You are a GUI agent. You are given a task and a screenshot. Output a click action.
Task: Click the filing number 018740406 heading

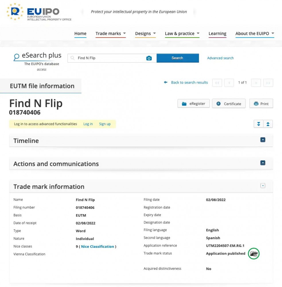pos(25,113)
